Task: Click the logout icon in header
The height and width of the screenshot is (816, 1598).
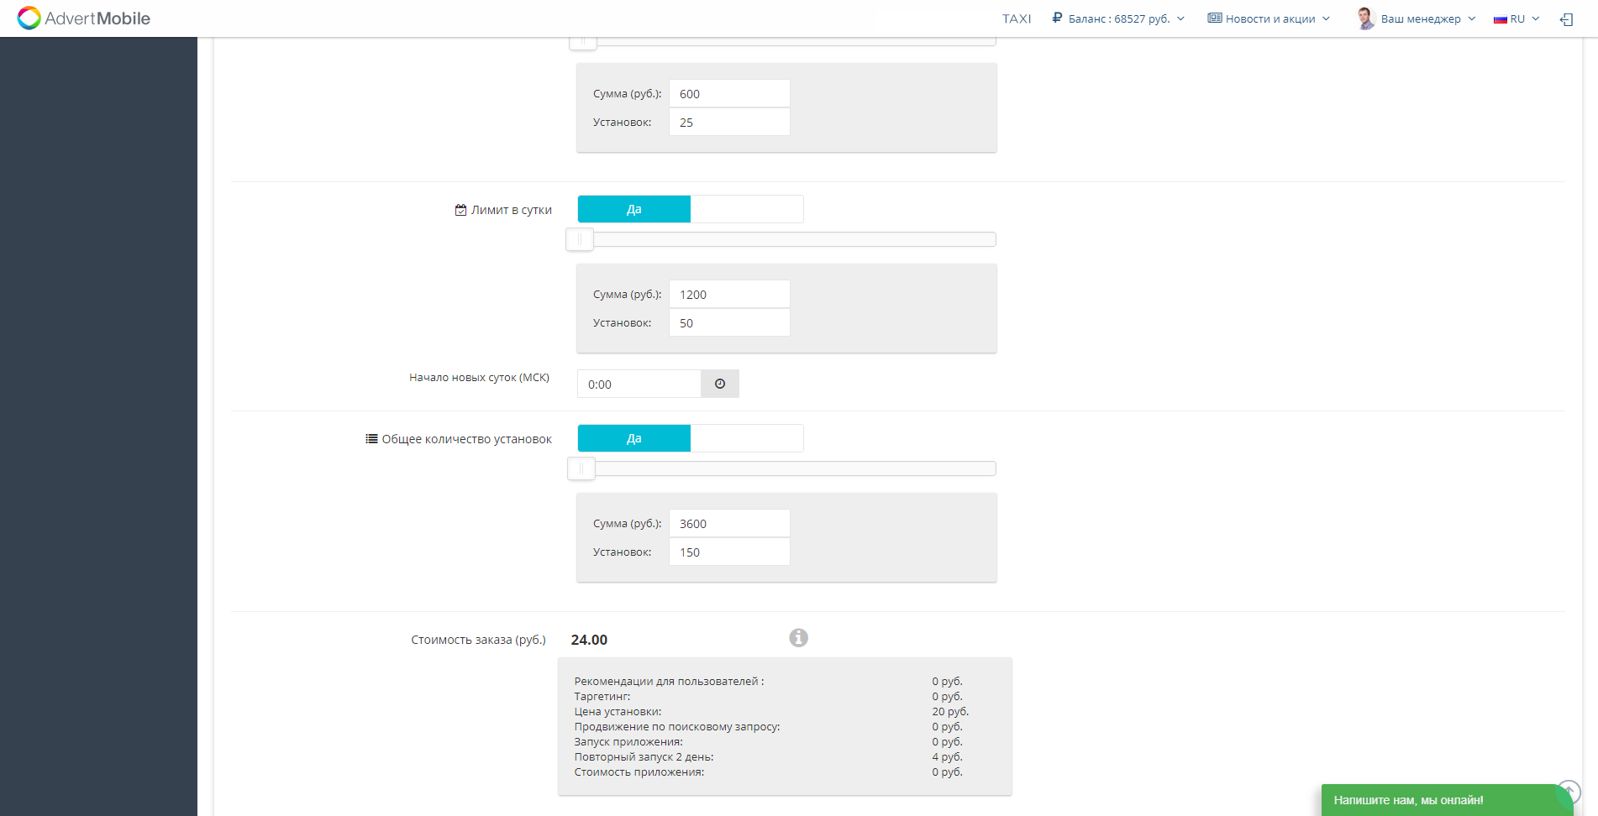Action: (1566, 19)
